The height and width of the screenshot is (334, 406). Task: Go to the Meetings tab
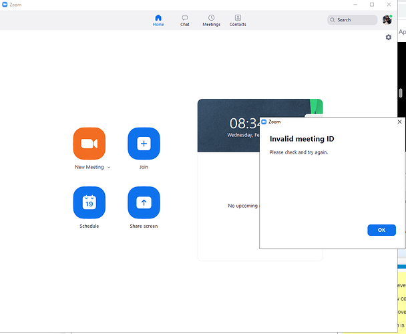pyautogui.click(x=211, y=21)
